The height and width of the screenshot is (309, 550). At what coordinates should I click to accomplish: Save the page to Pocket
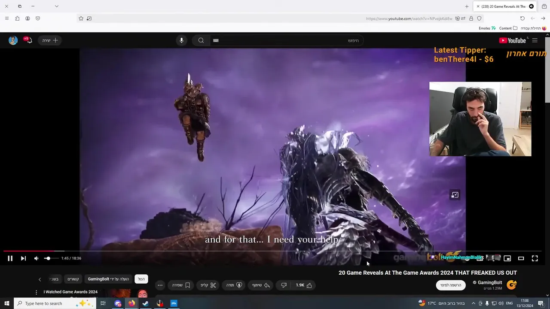click(38, 18)
